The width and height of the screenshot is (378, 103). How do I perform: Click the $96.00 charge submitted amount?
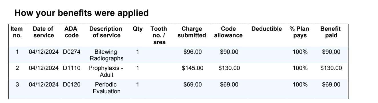pyautogui.click(x=192, y=52)
